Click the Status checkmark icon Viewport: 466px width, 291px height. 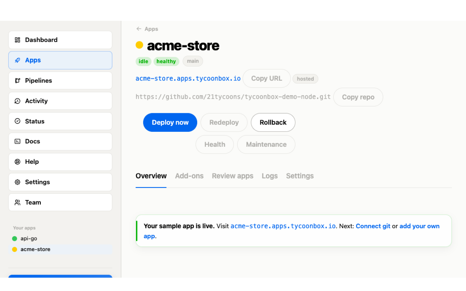[17, 121]
